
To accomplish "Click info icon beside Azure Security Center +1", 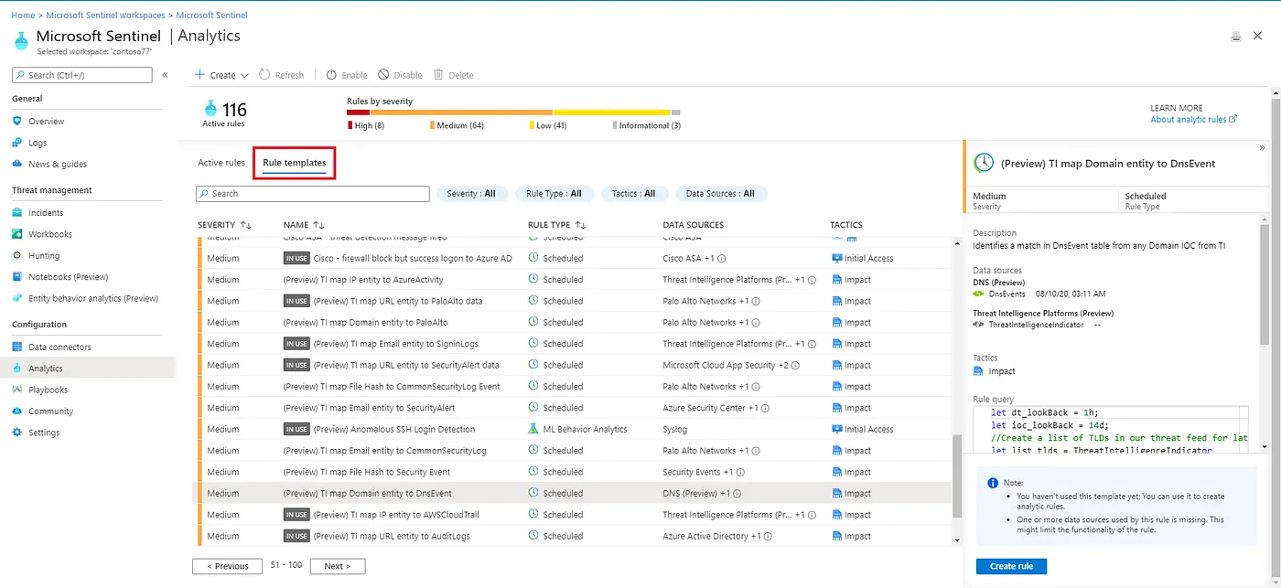I will point(766,408).
